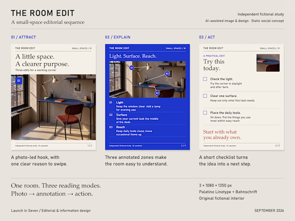Image resolution: width=295 pixels, height=221 pixels.
Task: Click 'A PRACTICAL EDIT' label
Action: pos(214,56)
